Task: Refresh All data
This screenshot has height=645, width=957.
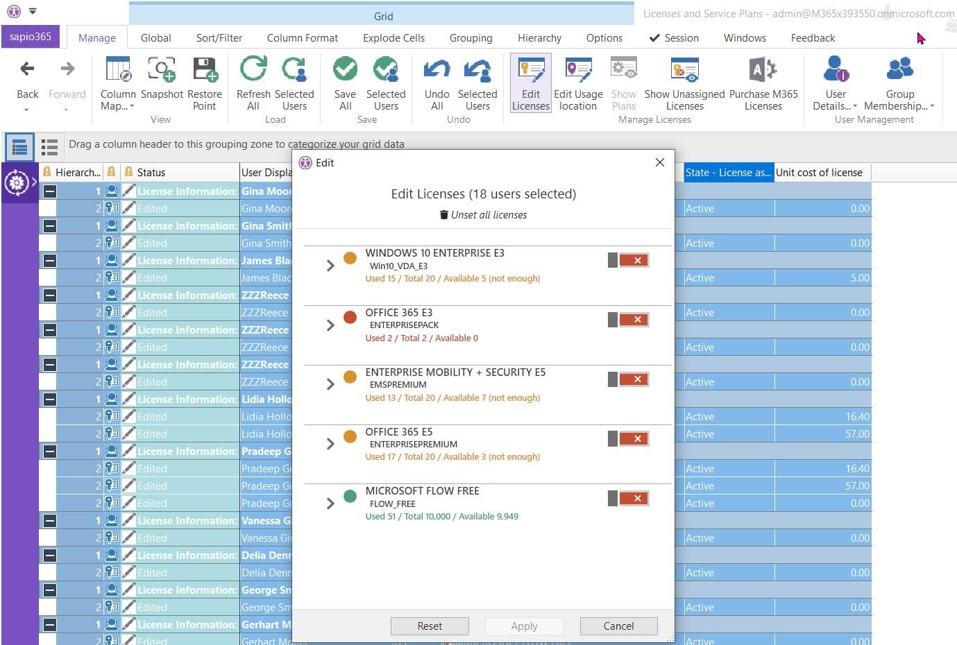Action: (253, 84)
